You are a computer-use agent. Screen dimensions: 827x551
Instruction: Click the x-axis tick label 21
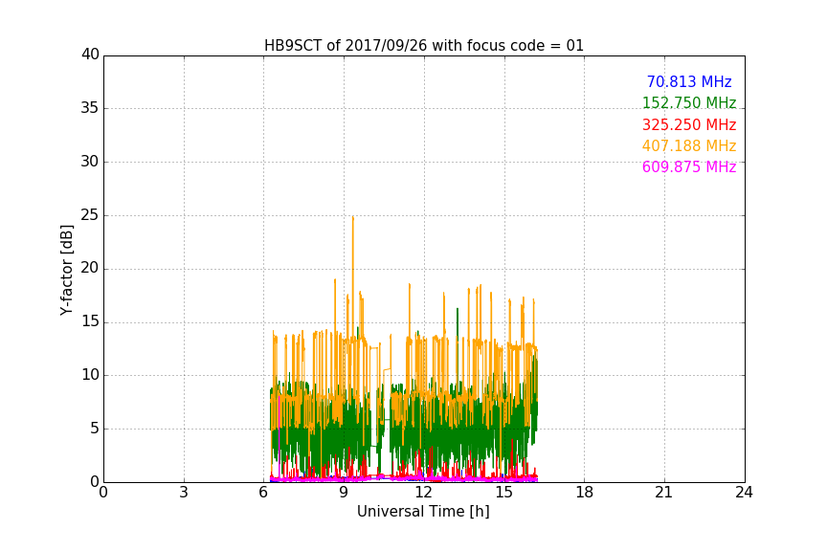pos(664,493)
